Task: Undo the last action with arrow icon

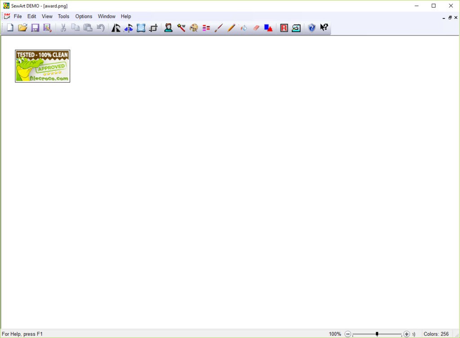Action: (x=101, y=28)
